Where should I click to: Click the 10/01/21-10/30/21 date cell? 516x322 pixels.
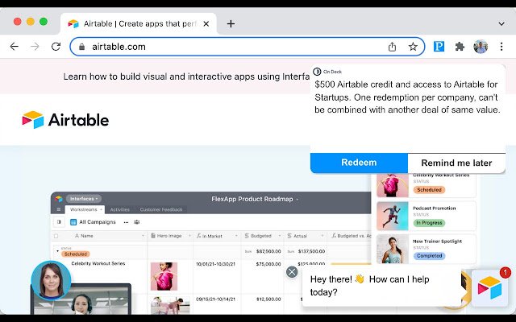215,264
